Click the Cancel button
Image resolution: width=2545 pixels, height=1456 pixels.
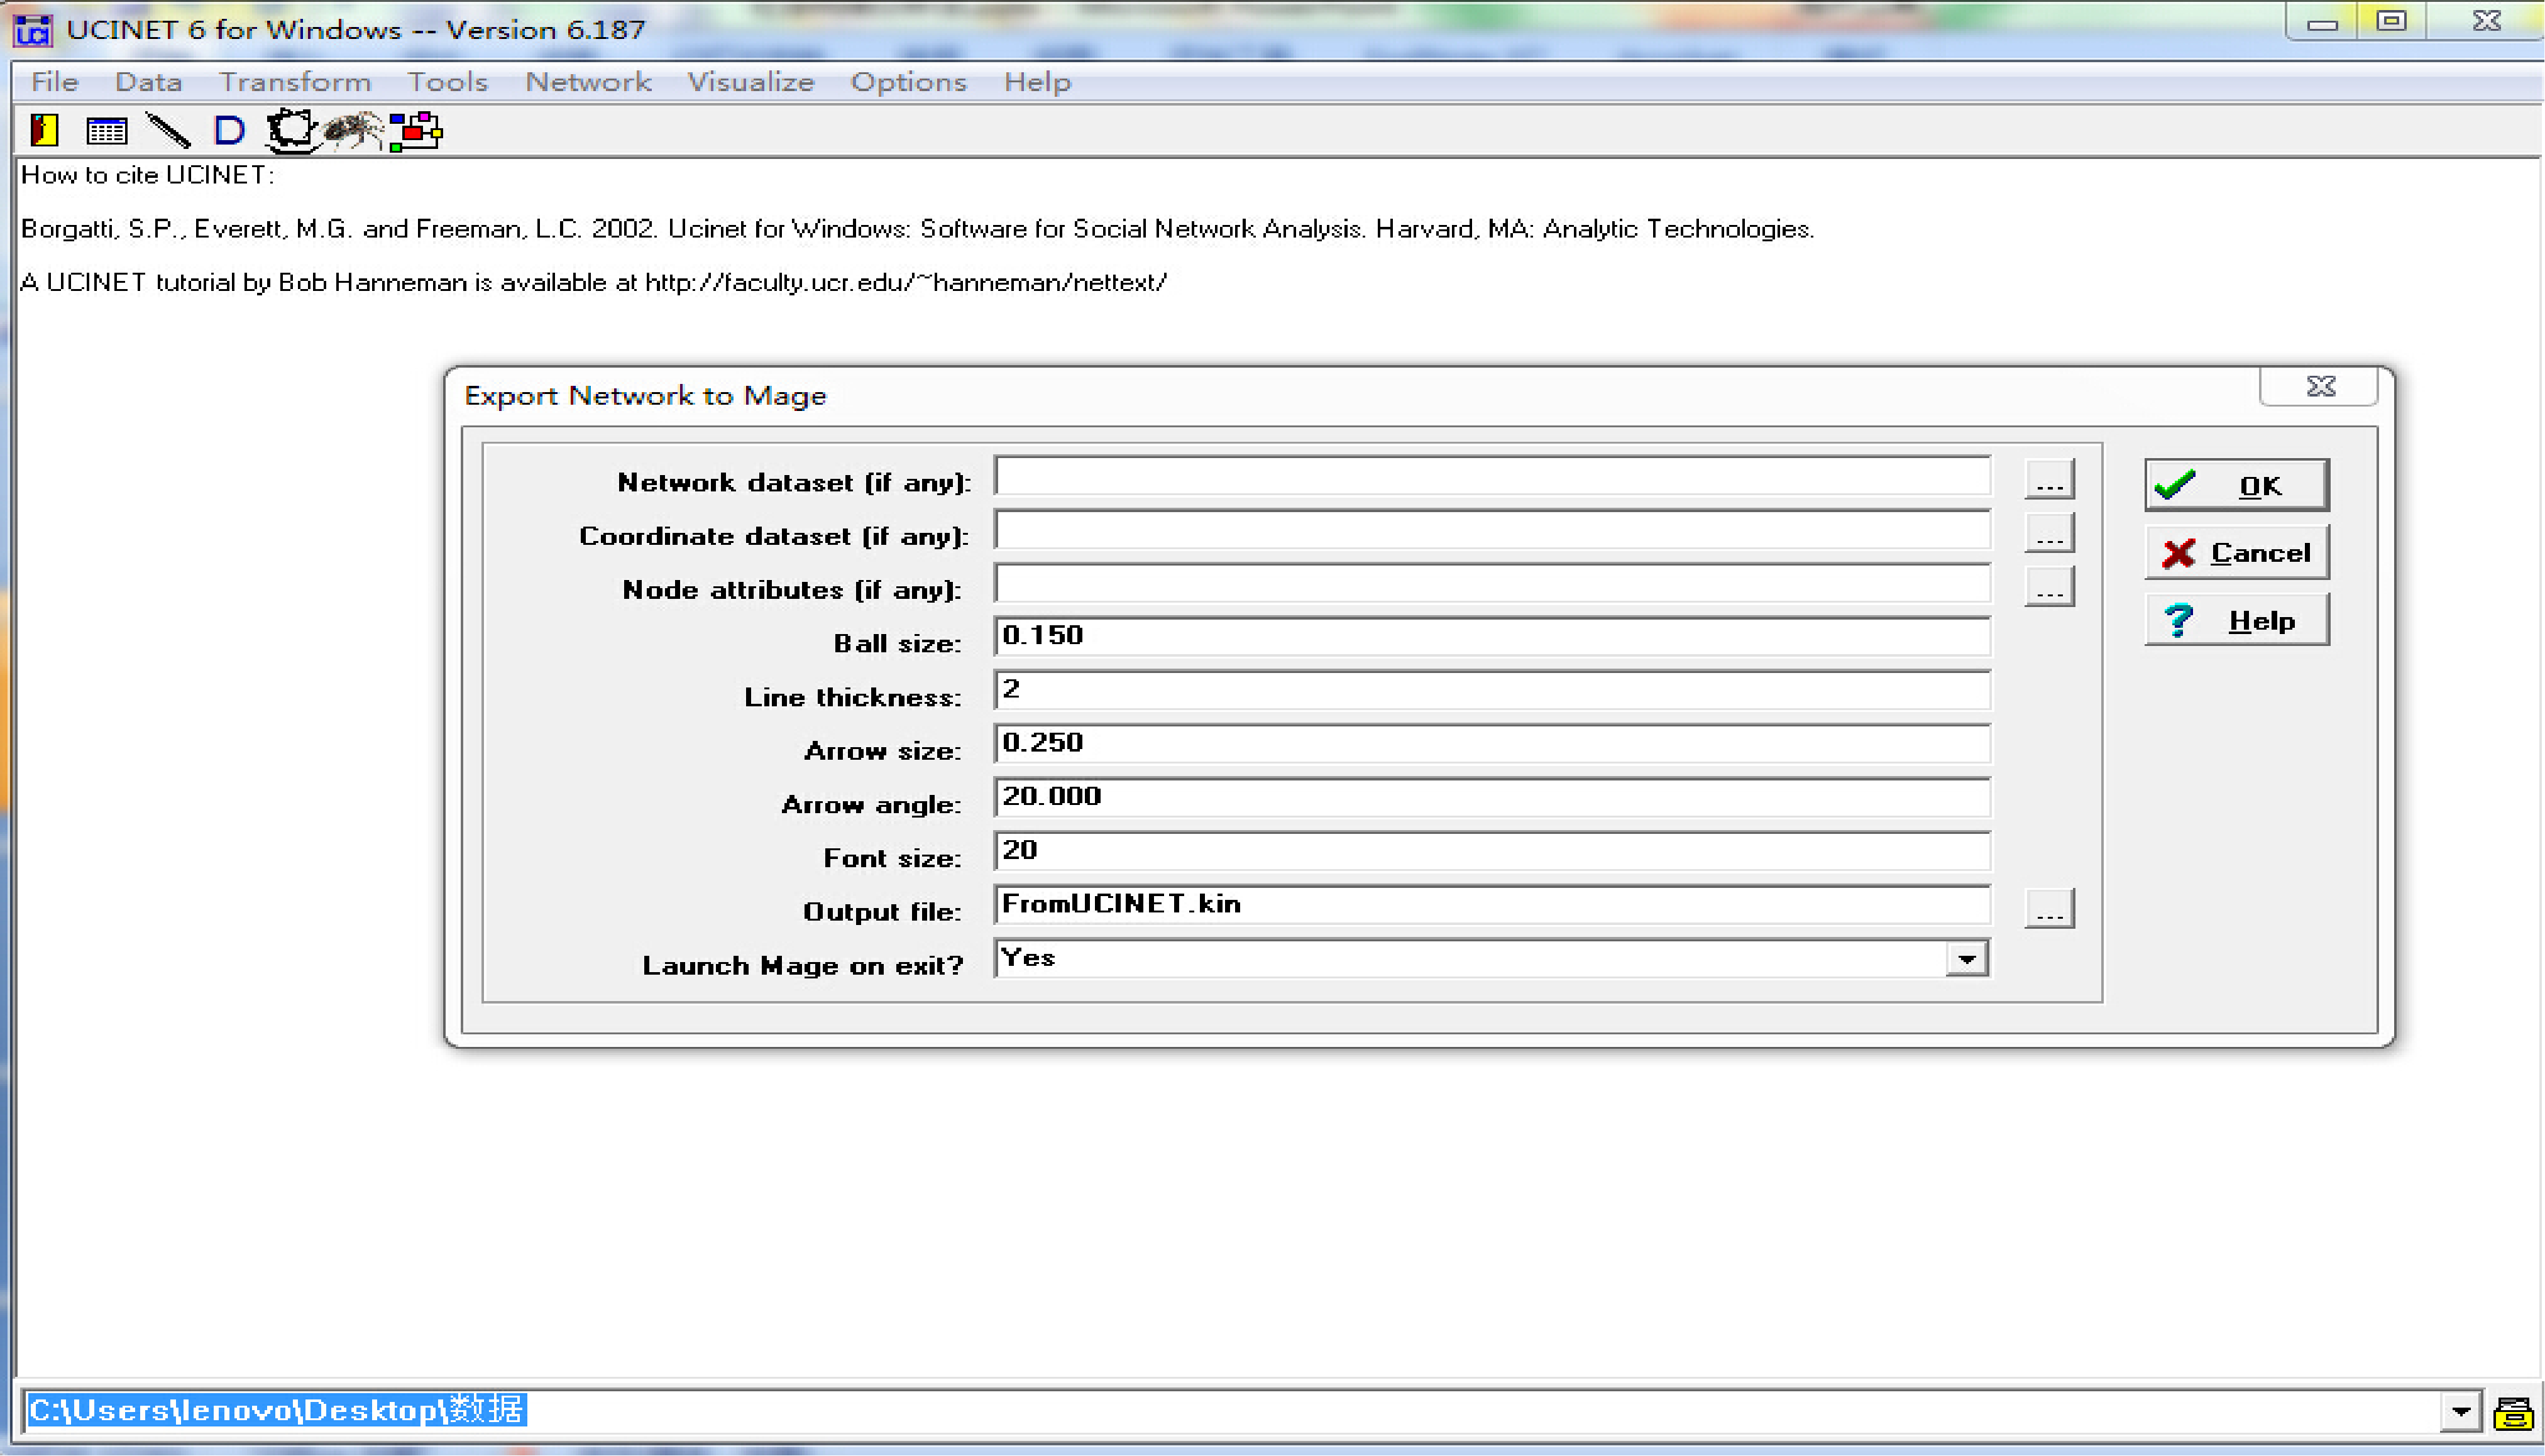point(2236,553)
